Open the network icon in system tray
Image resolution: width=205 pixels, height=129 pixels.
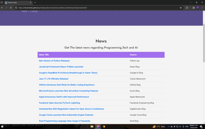[178, 126]
